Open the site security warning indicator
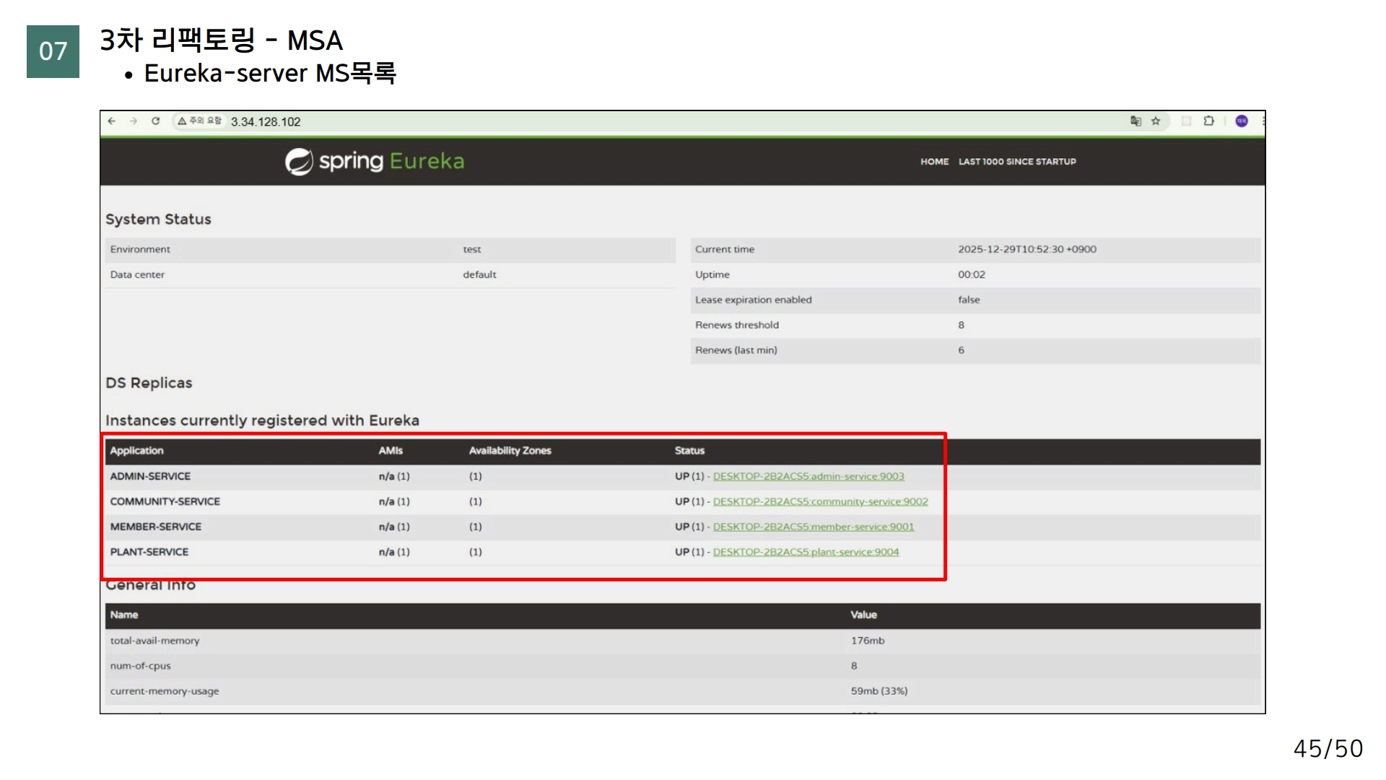 click(200, 121)
